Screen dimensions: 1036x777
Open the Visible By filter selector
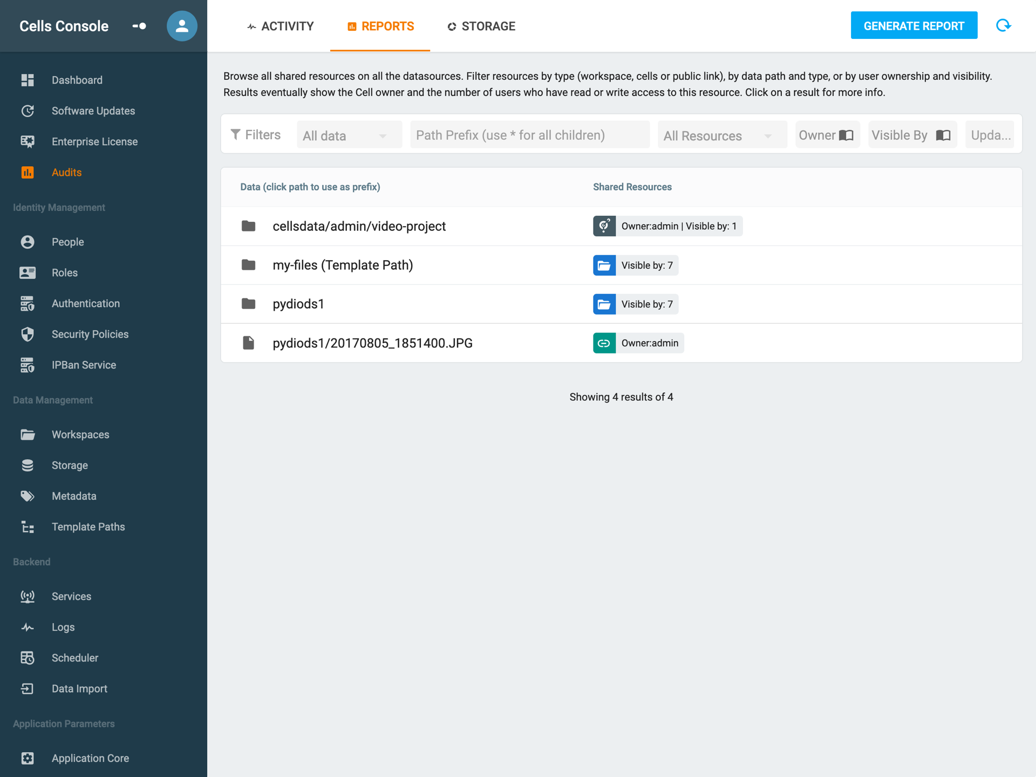pyautogui.click(x=912, y=135)
